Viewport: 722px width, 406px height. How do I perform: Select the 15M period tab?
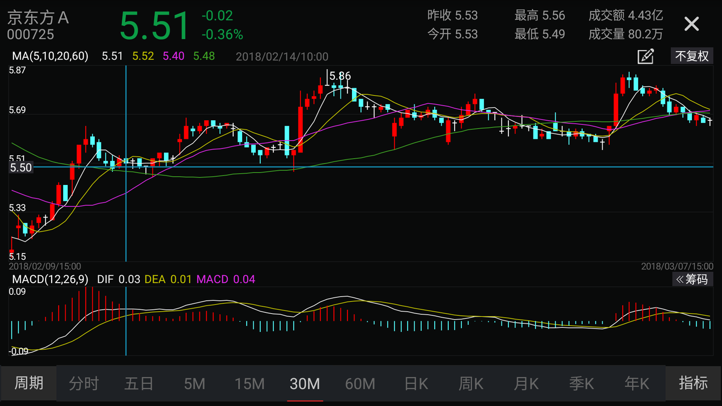250,384
